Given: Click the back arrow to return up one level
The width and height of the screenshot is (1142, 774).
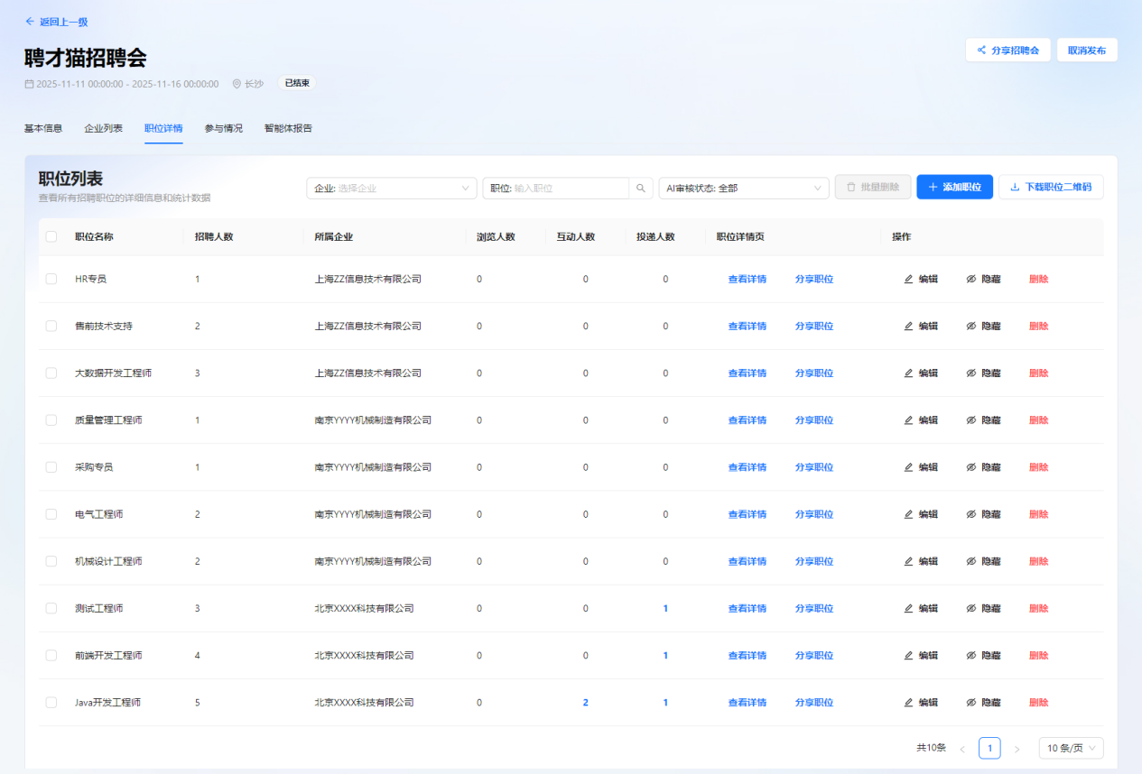Looking at the screenshot, I should [x=30, y=22].
